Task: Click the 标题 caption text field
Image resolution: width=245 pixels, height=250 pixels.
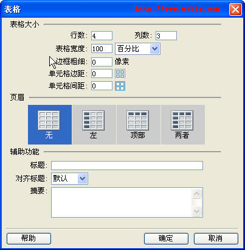Action: tap(127, 165)
